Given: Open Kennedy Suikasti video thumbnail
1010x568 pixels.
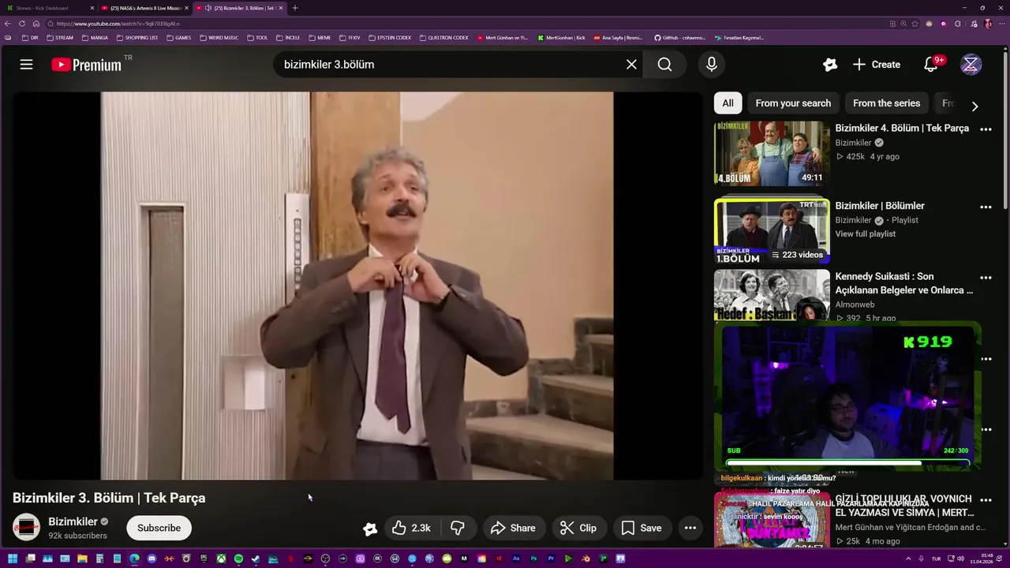Looking at the screenshot, I should pos(772,295).
